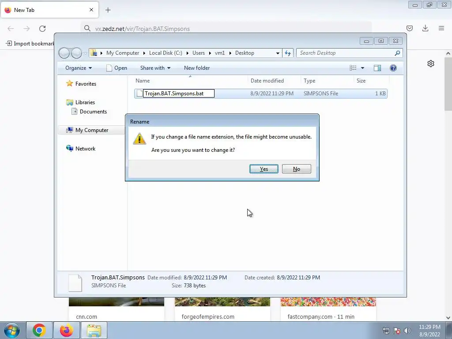Screen dimensions: 452x339
Task: Click Open in the Explorer toolbar
Action: pyautogui.click(x=117, y=68)
